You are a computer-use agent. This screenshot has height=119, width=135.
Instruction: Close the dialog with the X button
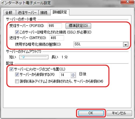(127, 2)
